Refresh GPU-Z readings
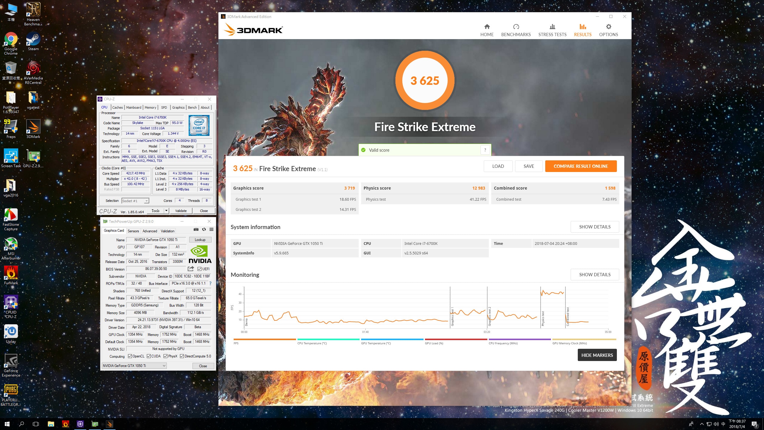Image resolution: width=764 pixels, height=430 pixels. (204, 229)
